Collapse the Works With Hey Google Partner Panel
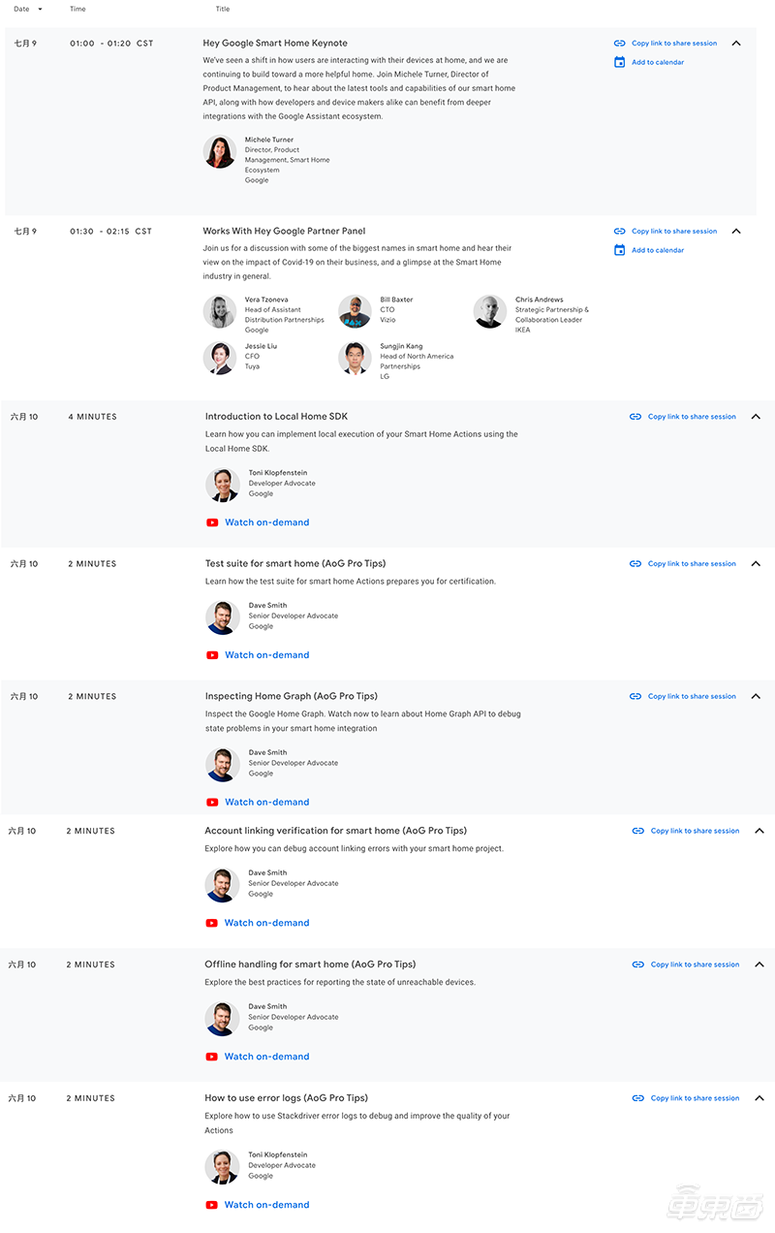Viewport: 775px width, 1233px height. pyautogui.click(x=736, y=232)
